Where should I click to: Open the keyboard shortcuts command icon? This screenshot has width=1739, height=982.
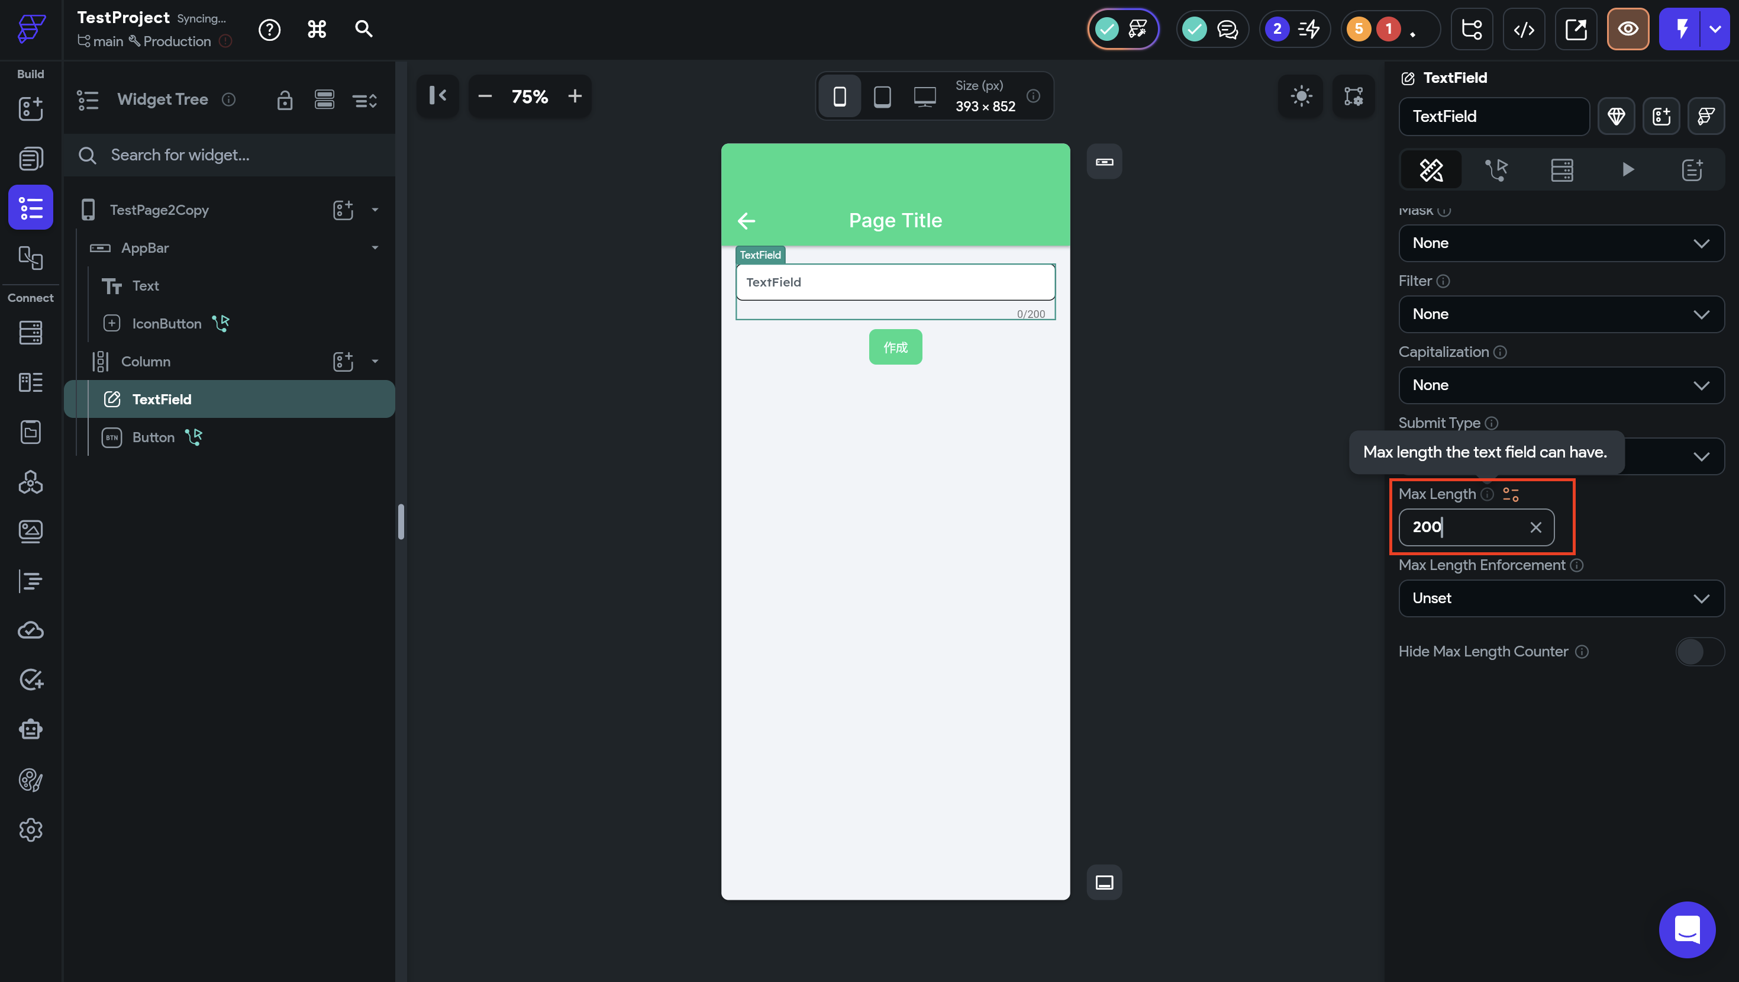(x=317, y=29)
